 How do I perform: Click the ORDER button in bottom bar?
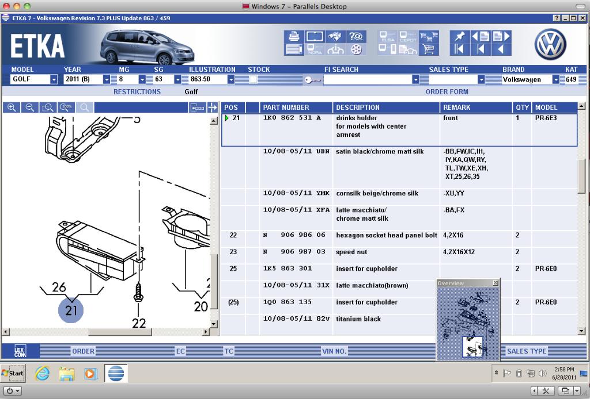[x=83, y=351]
